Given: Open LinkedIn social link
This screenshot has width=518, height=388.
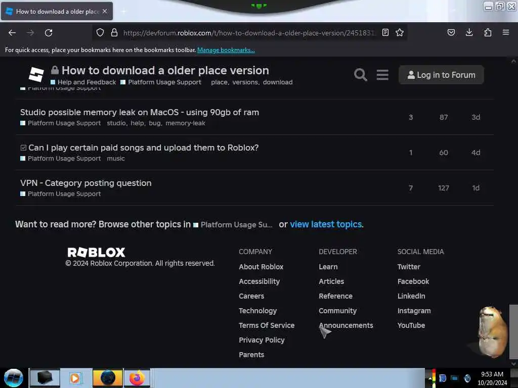Looking at the screenshot, I should (x=411, y=296).
